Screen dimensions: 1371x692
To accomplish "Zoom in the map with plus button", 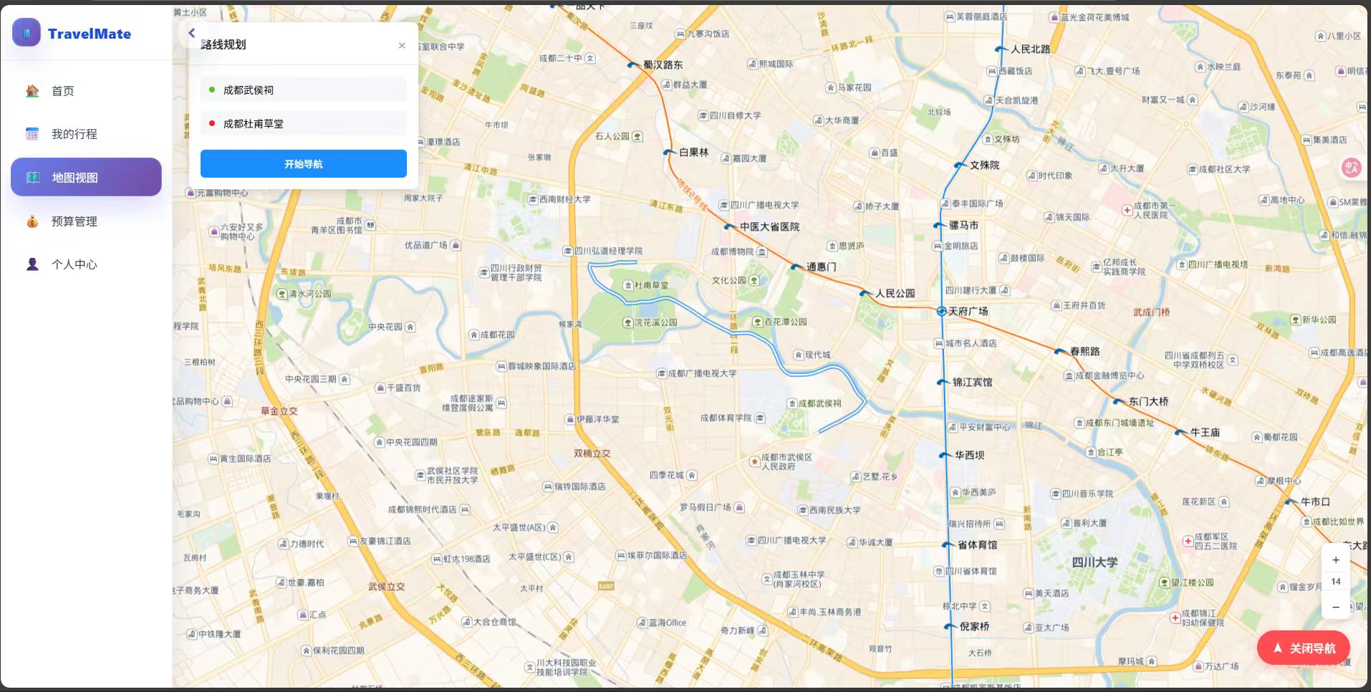I will pos(1336,560).
